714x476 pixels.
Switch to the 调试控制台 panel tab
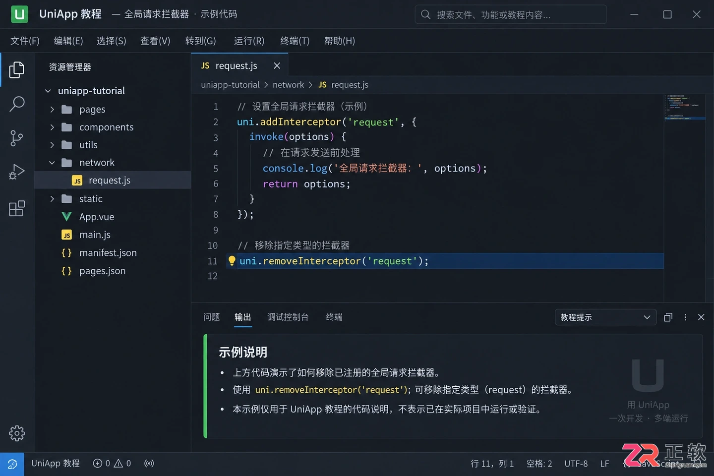coord(288,317)
